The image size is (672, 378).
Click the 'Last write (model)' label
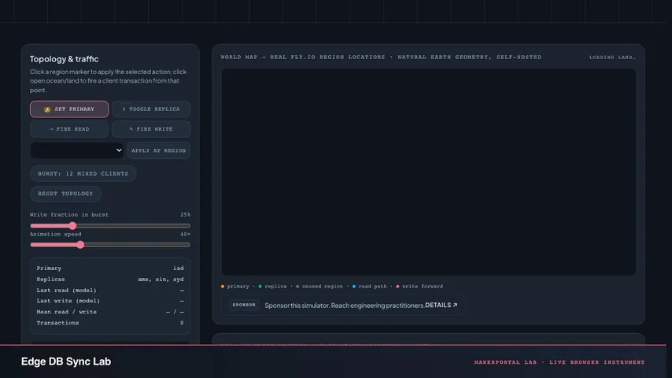(x=68, y=301)
